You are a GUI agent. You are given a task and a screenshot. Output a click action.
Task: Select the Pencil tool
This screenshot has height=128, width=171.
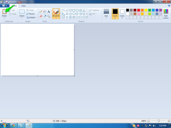(41, 11)
